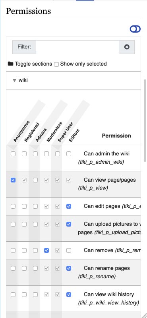Viewport: 147px width, 318px height.
Task: Click the Toggle sections link
Action: 33,64
